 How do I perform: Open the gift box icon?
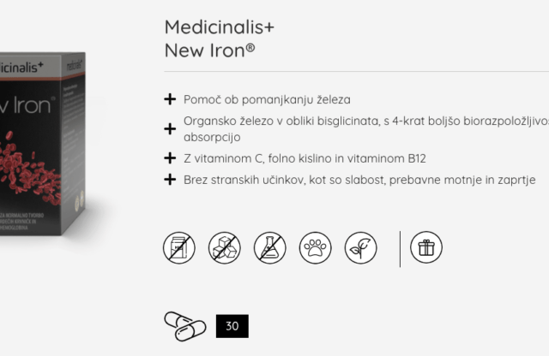(426, 247)
